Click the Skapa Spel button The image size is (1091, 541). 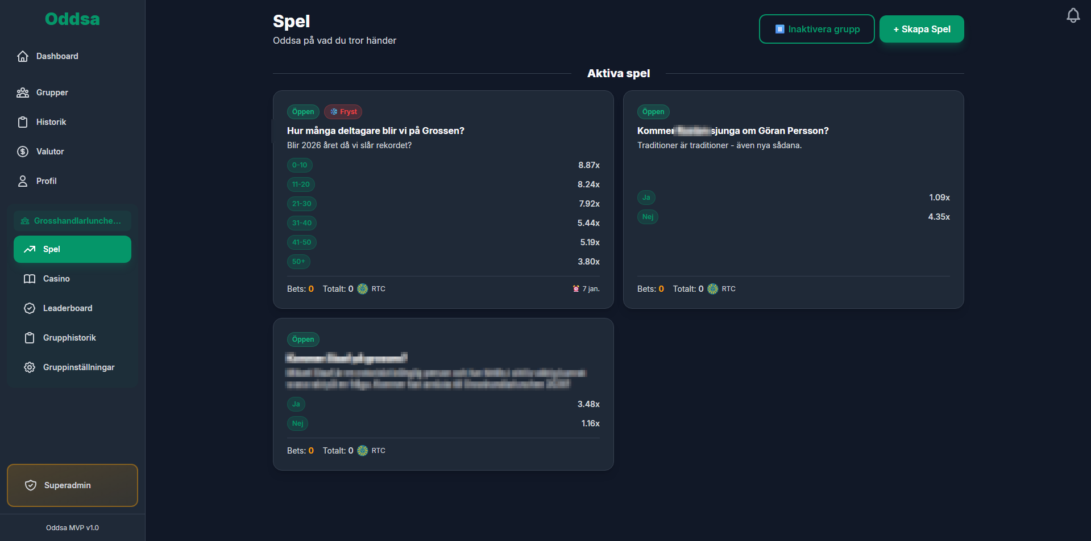922,29
